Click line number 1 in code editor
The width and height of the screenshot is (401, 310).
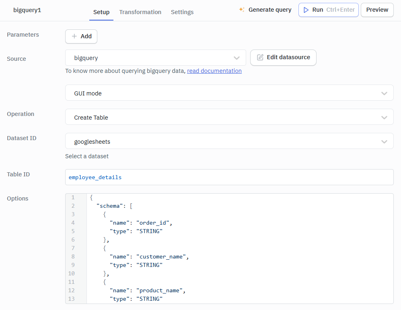pos(73,198)
